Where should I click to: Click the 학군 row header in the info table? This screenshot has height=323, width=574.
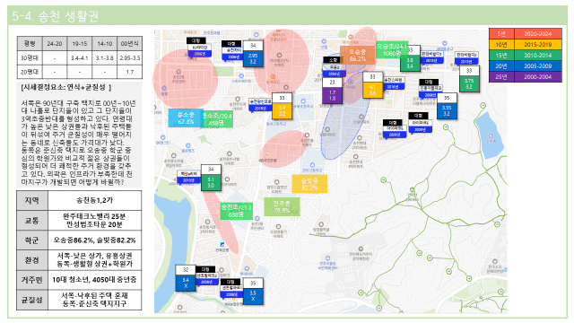tap(32, 240)
